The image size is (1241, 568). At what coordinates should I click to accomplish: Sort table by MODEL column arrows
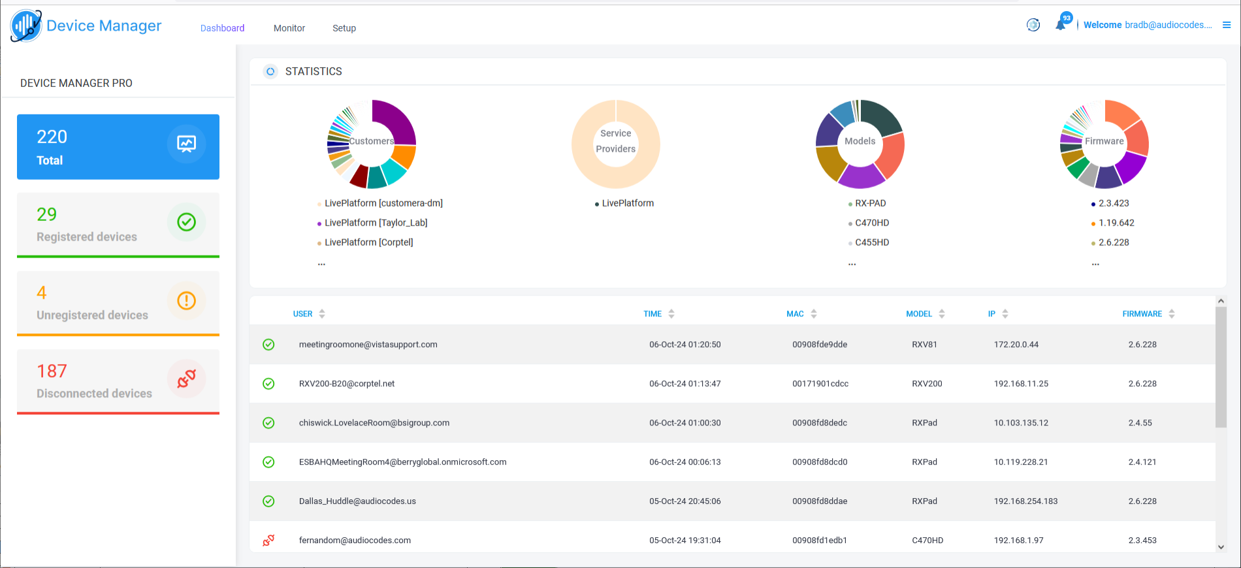942,314
